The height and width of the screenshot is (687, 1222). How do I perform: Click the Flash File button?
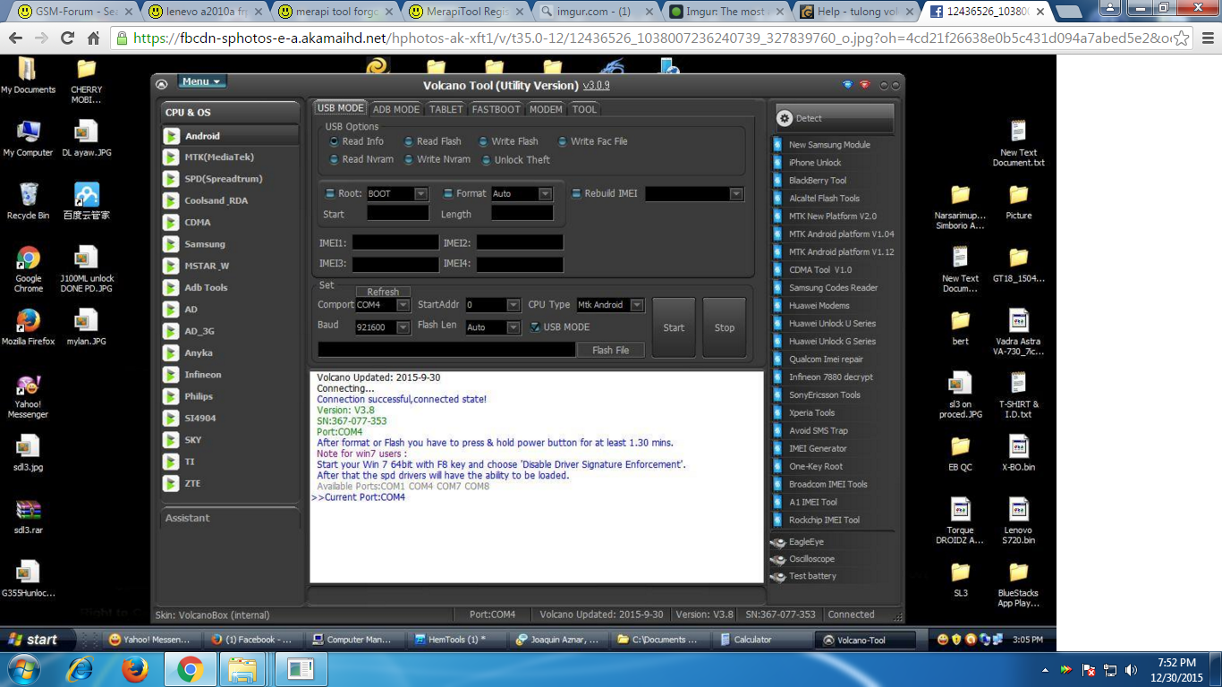click(610, 350)
